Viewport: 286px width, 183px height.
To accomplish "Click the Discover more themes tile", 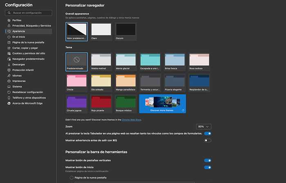I will click(x=163, y=104).
